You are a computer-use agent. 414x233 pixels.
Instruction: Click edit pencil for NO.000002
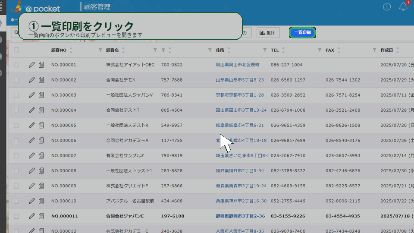(31, 80)
